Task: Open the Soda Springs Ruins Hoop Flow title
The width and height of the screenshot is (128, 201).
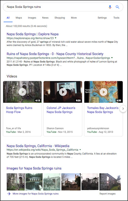Action: (x=19, y=110)
